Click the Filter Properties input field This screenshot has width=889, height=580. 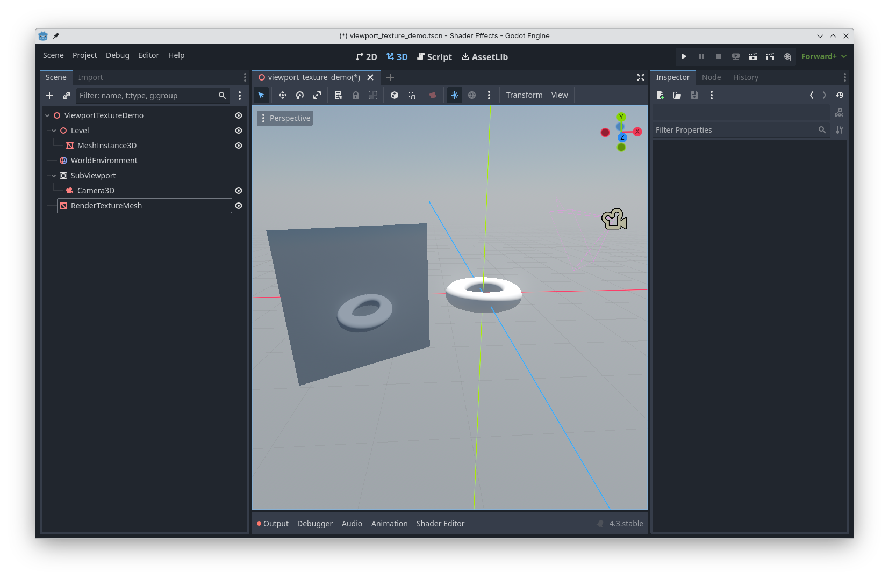coord(740,130)
